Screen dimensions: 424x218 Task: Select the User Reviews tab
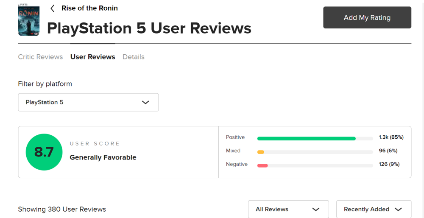(92, 57)
